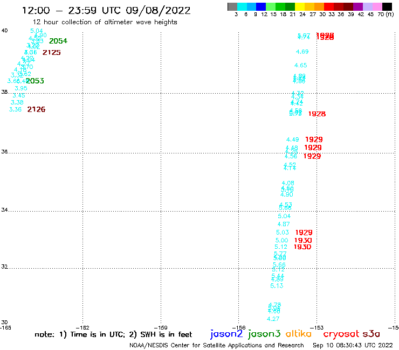399x350 pixels.
Task: Click the legend tick label "24"
Action: [302, 14]
